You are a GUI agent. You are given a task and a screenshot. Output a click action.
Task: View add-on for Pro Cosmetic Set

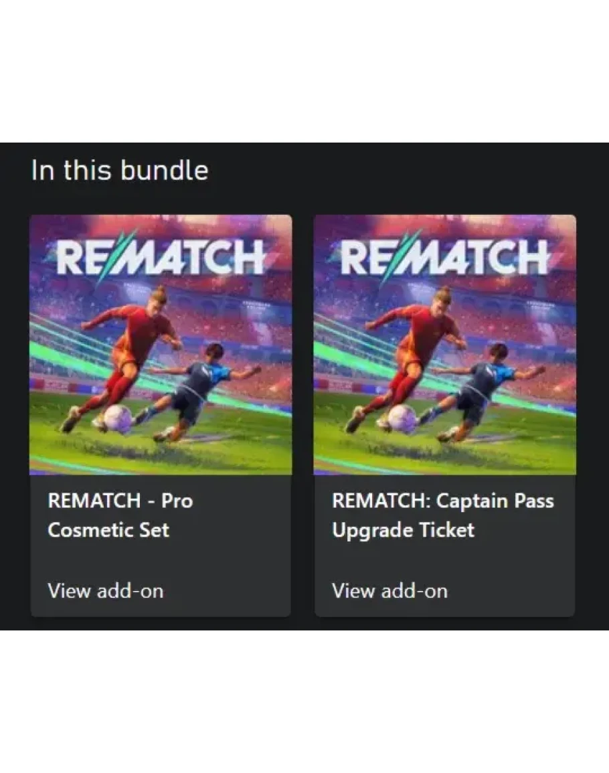tap(106, 590)
